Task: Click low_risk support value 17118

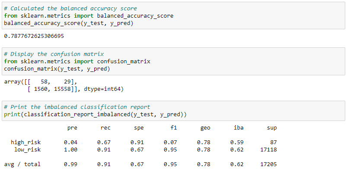Action: (x=268, y=150)
